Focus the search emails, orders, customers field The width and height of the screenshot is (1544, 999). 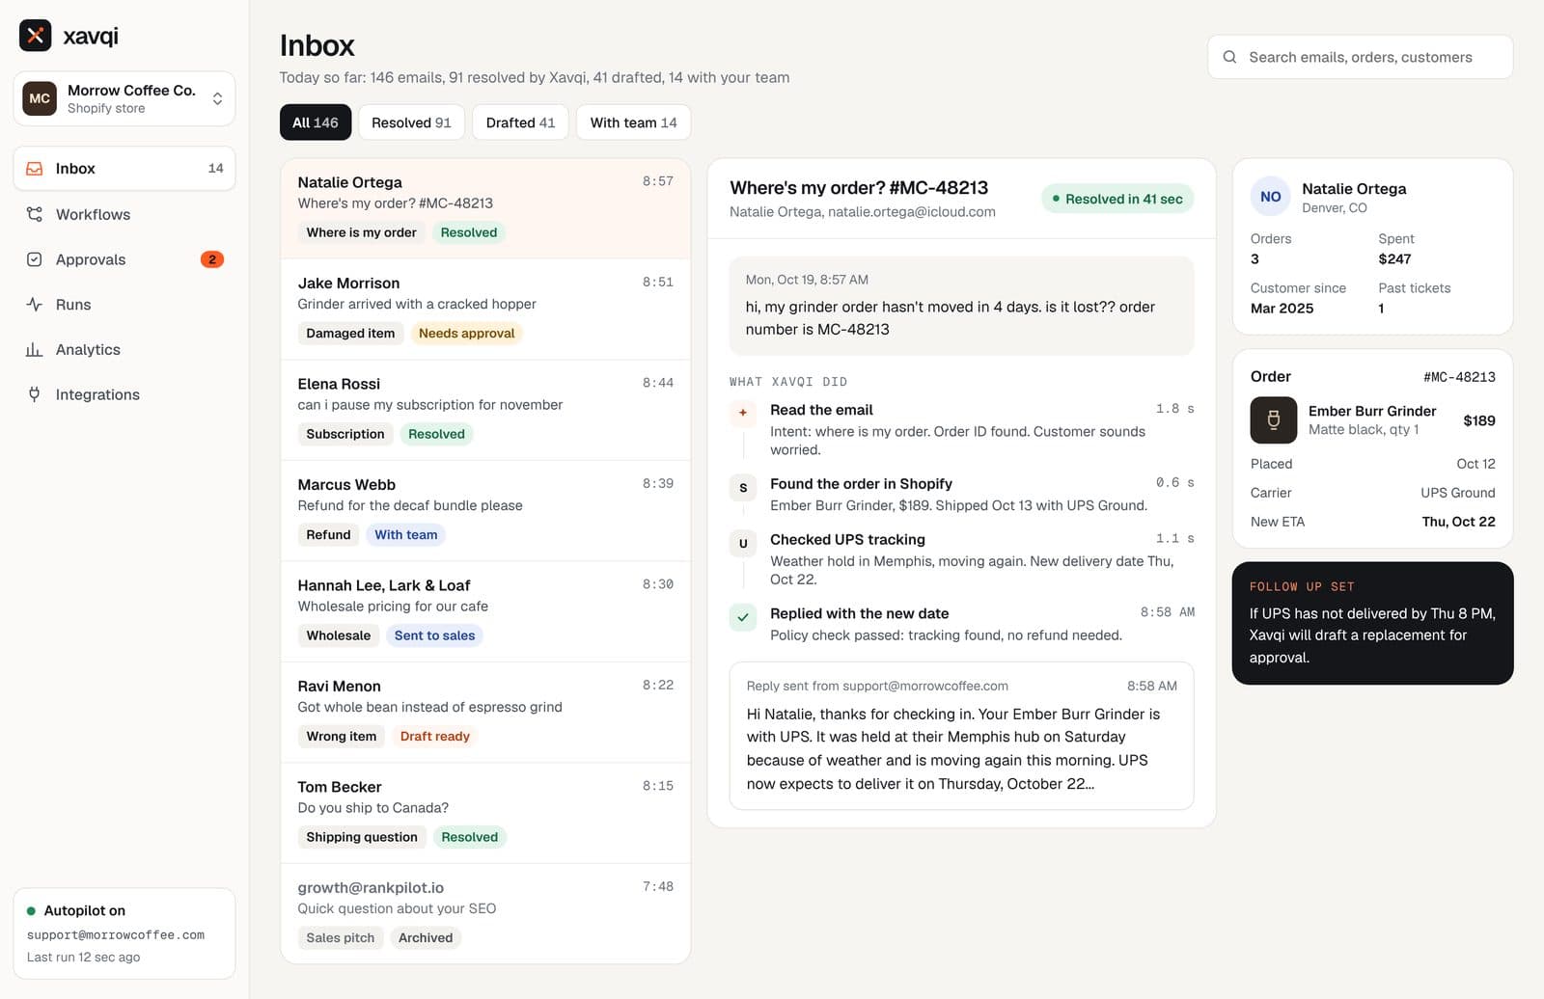point(1360,57)
